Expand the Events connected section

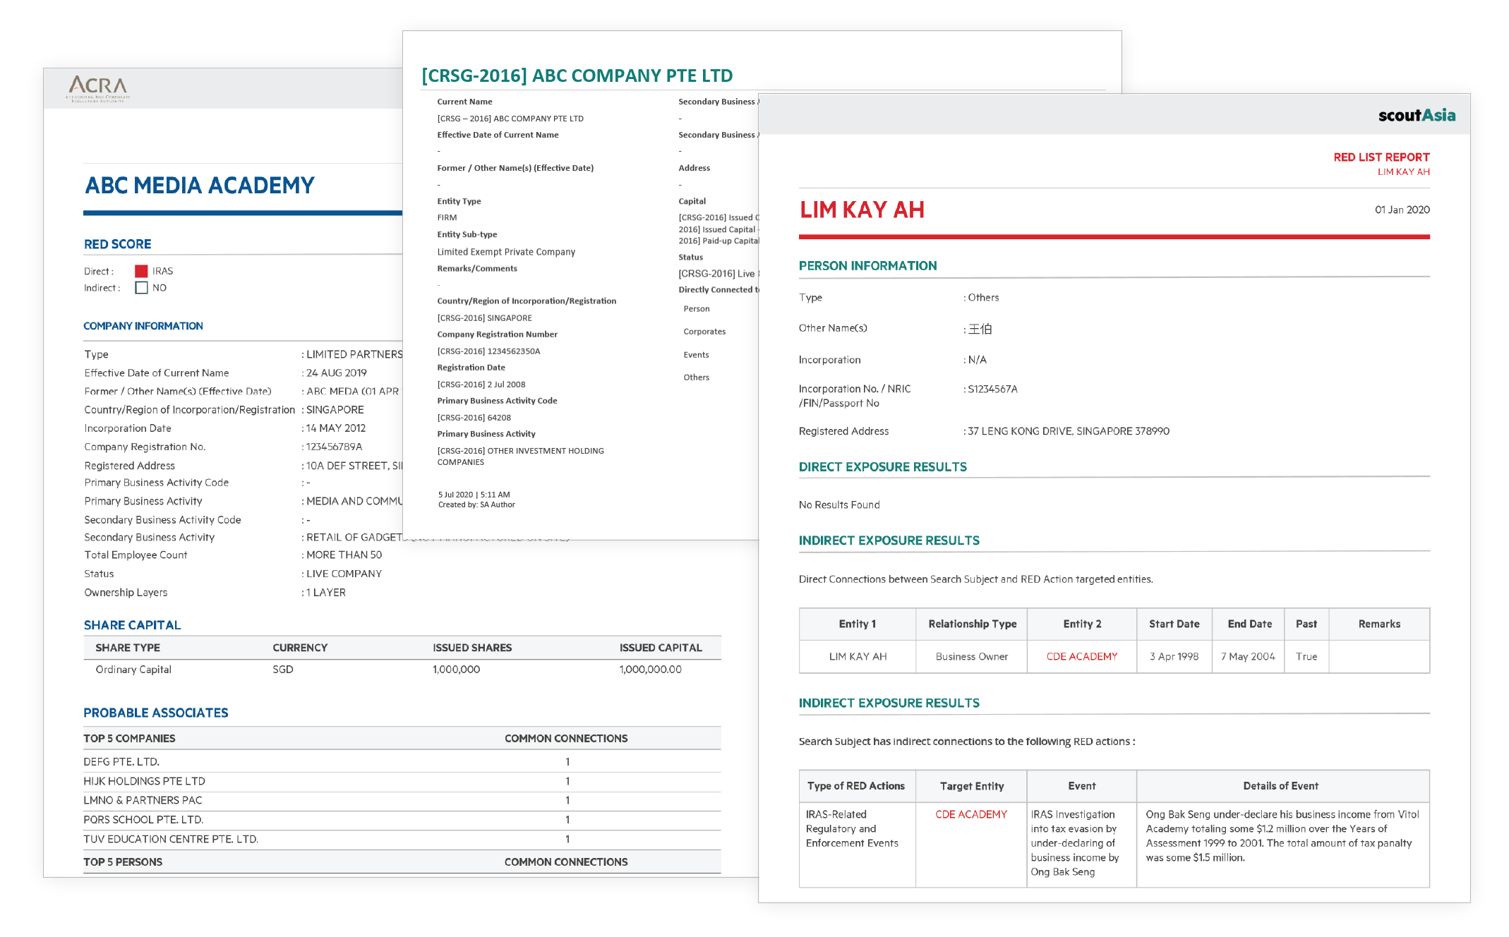coord(696,355)
